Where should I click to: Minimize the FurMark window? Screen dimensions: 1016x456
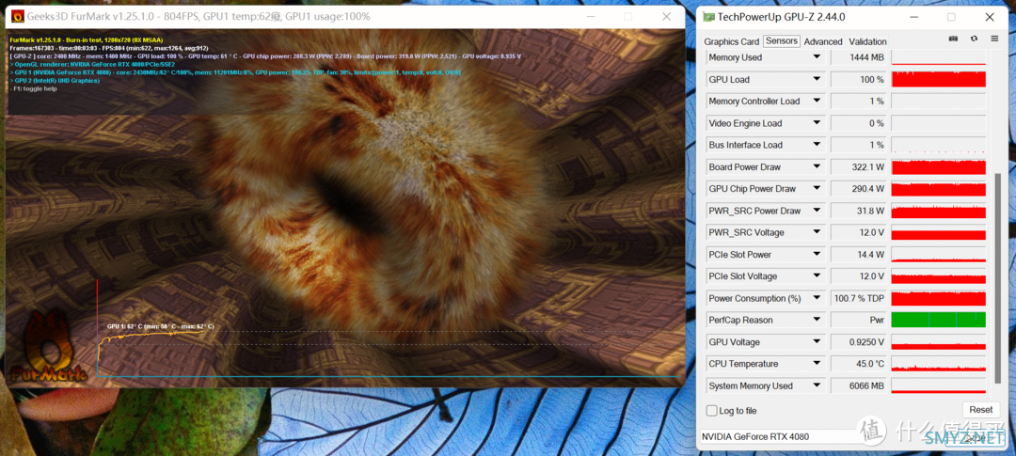(590, 17)
